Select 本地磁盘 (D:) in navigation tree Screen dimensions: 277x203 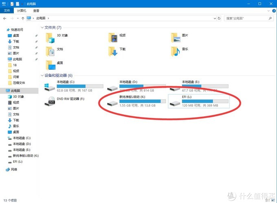[19, 144]
